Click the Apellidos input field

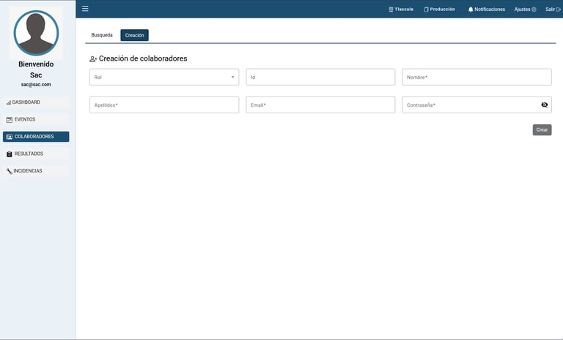pos(164,105)
